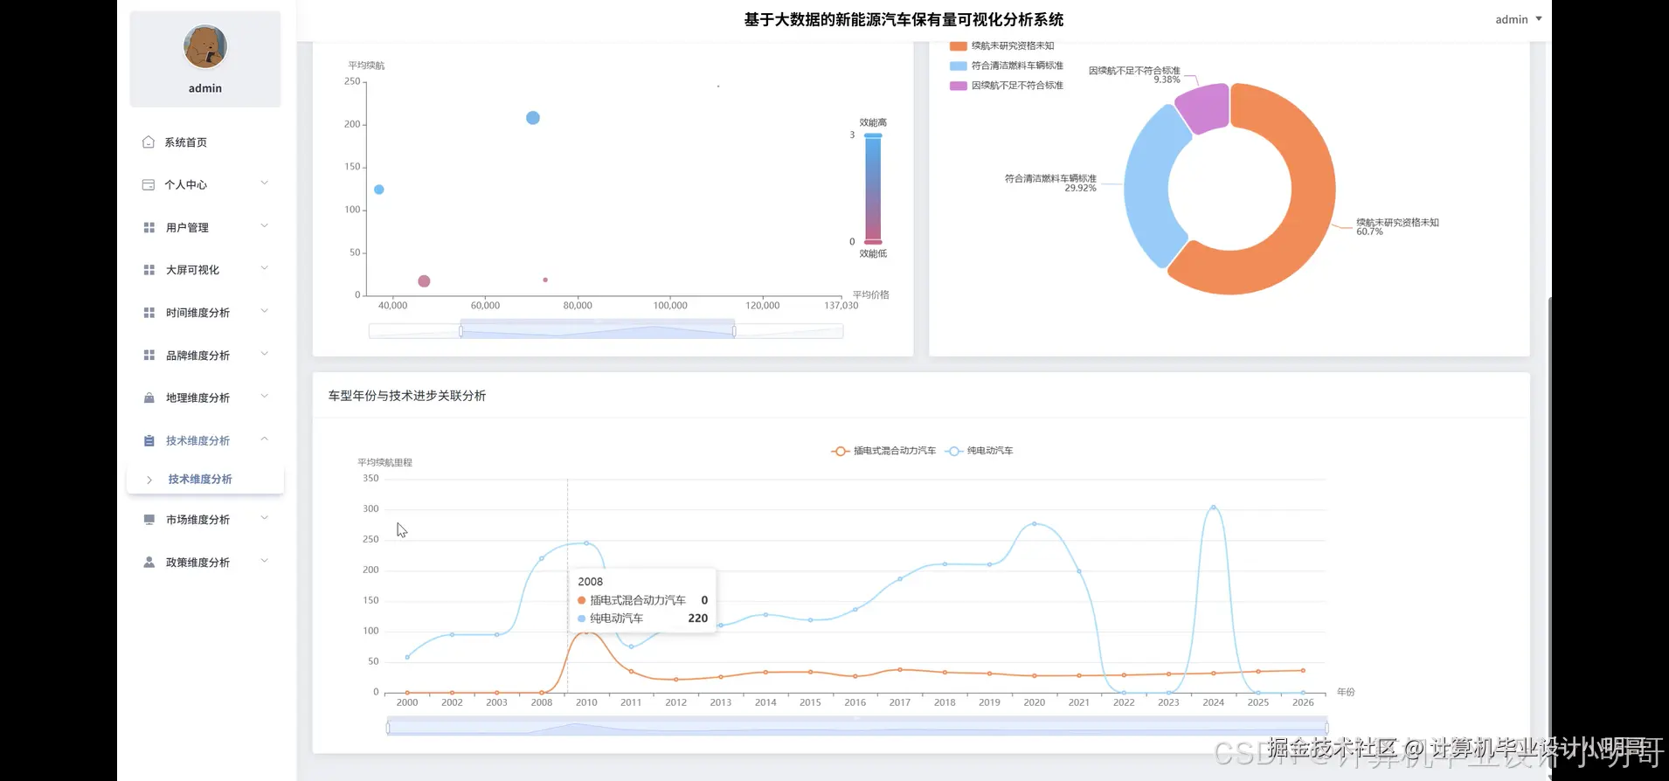
Task: Click the admin avatar picture
Action: [205, 46]
